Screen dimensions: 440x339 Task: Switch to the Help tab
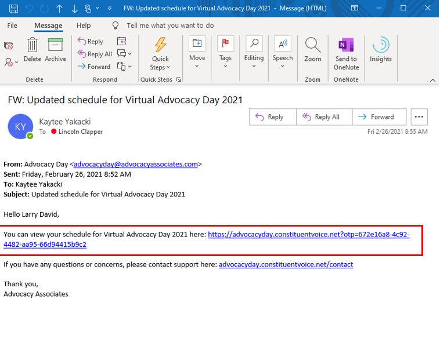point(84,25)
